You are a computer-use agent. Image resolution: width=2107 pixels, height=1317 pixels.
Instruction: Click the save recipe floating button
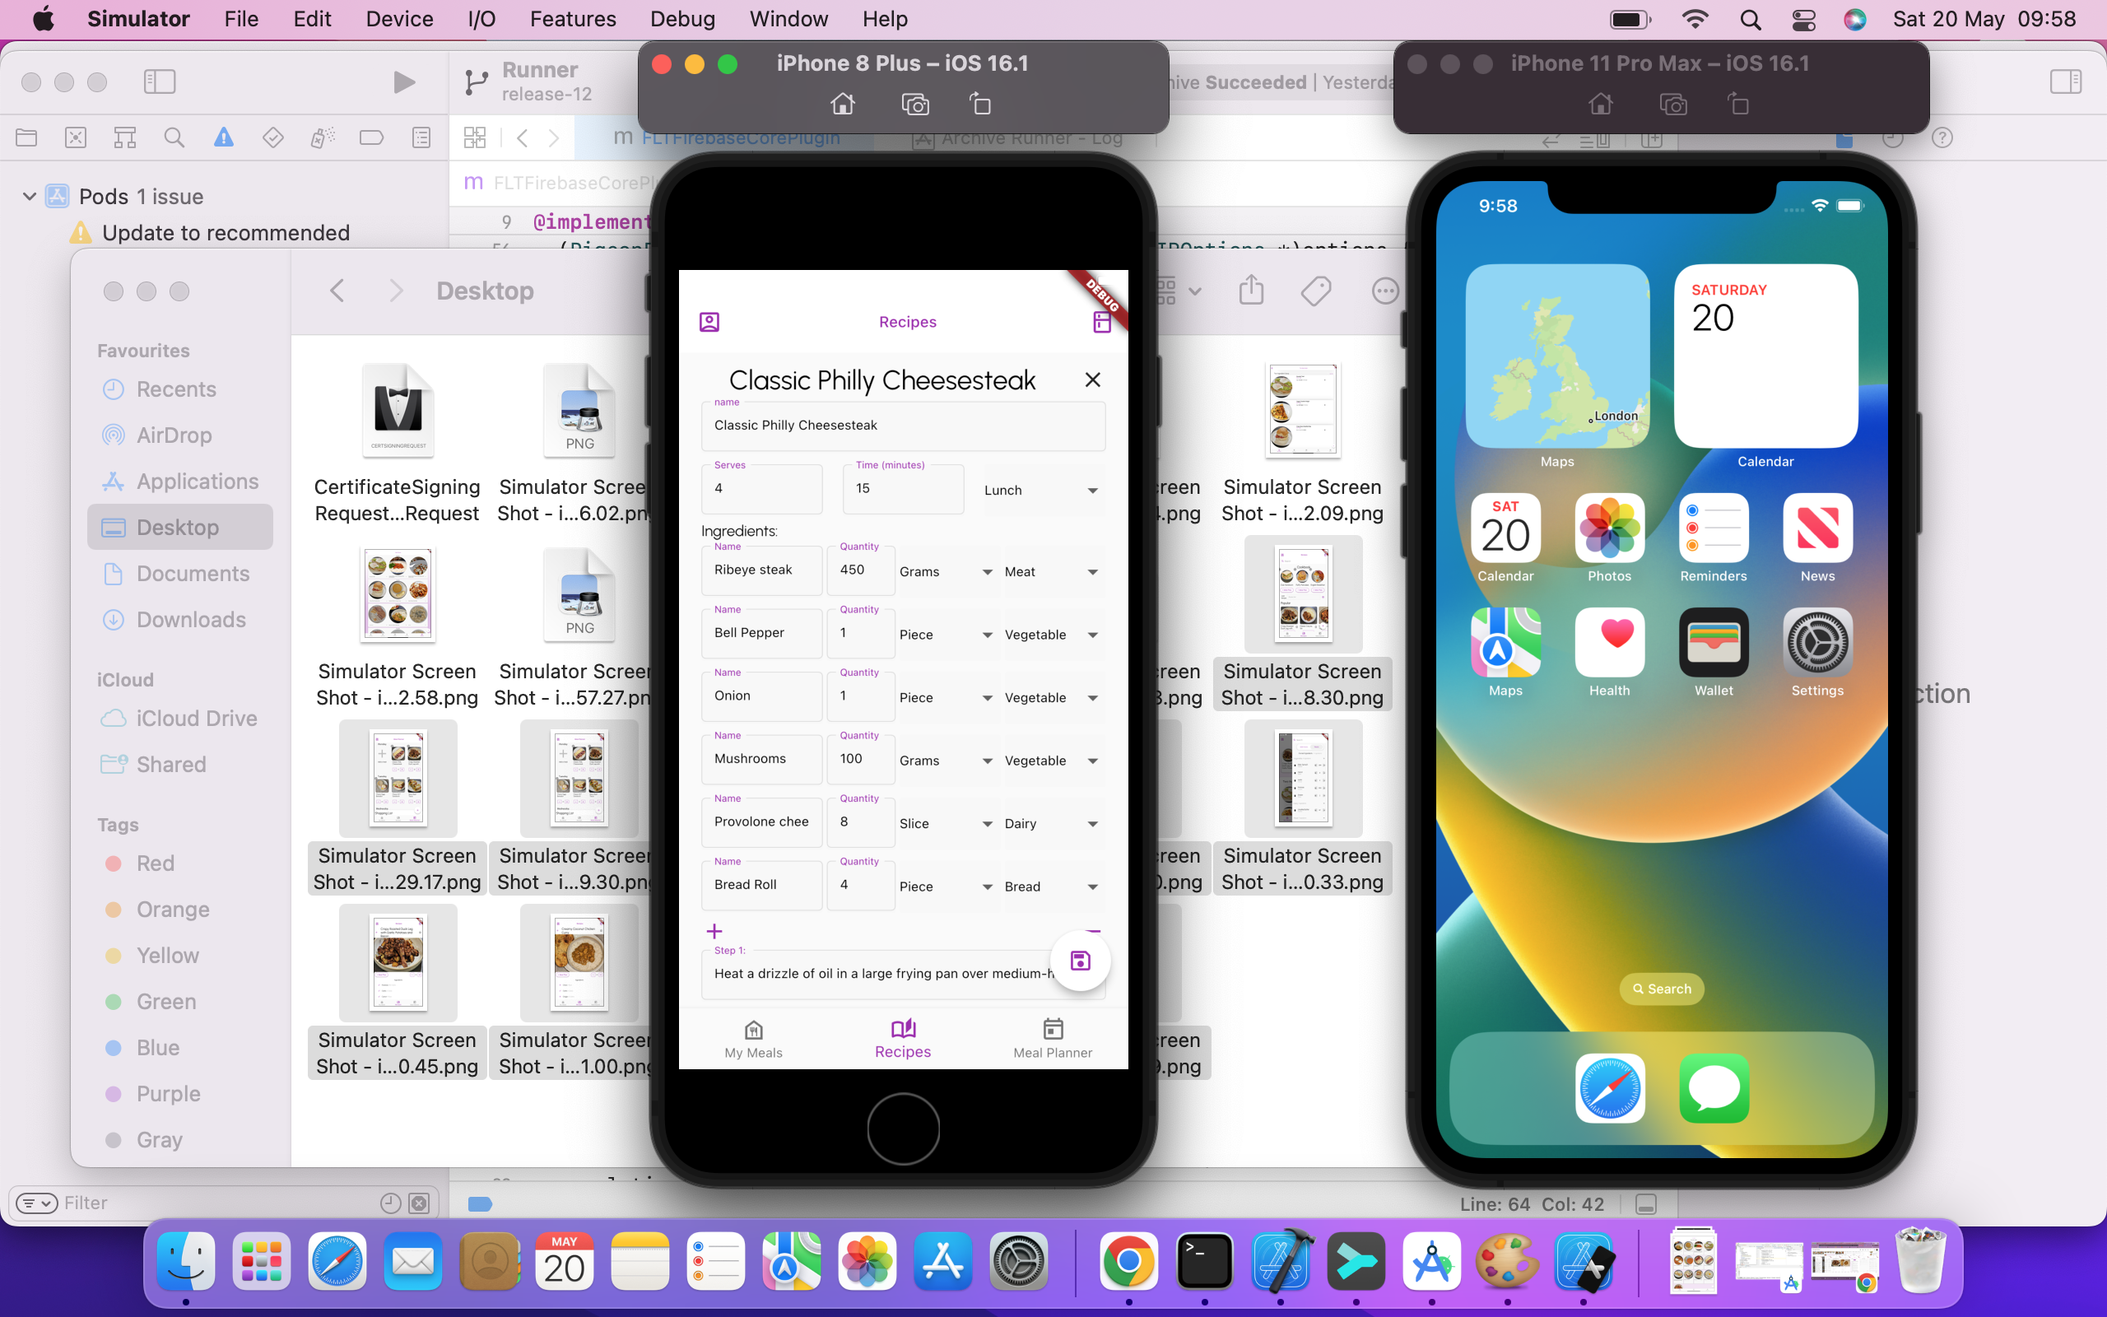coord(1080,961)
